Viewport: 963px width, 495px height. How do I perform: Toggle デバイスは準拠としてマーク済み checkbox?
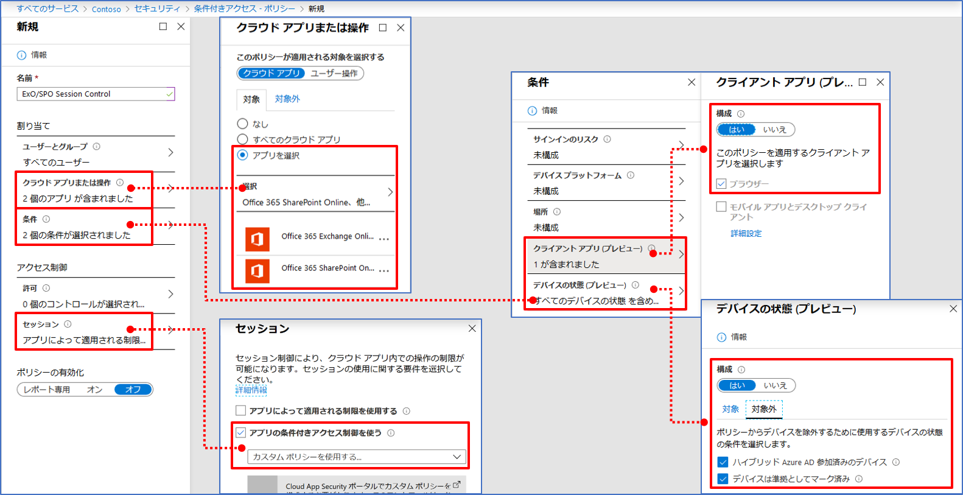pos(723,479)
